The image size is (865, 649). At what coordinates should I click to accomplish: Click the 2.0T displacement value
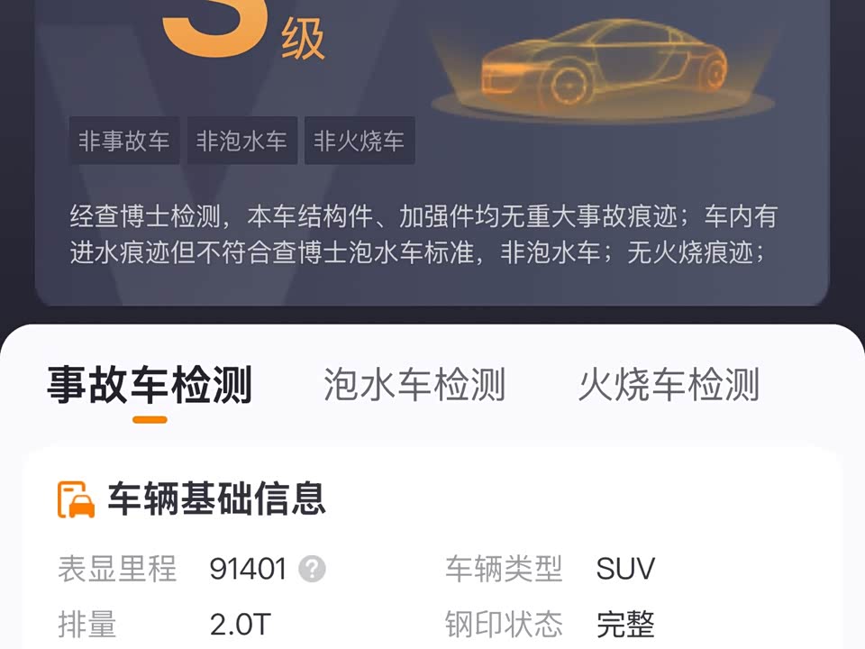[241, 625]
